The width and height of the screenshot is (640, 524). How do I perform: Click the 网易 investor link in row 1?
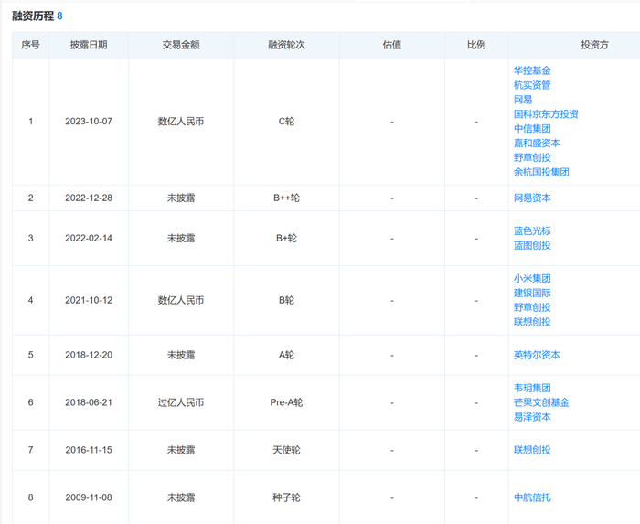pyautogui.click(x=523, y=100)
